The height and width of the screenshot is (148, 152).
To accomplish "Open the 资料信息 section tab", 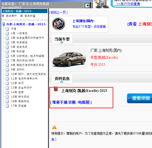I will [62, 79].
